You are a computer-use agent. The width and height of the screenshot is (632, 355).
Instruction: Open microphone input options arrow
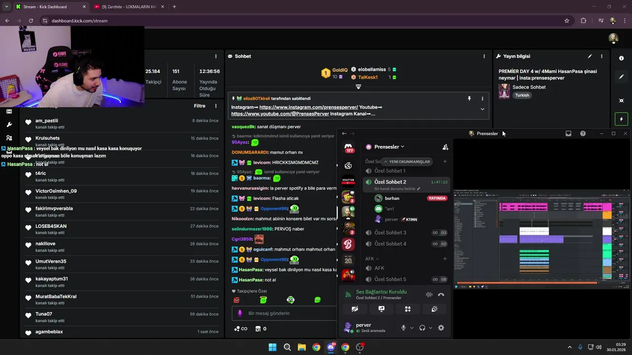(x=412, y=328)
